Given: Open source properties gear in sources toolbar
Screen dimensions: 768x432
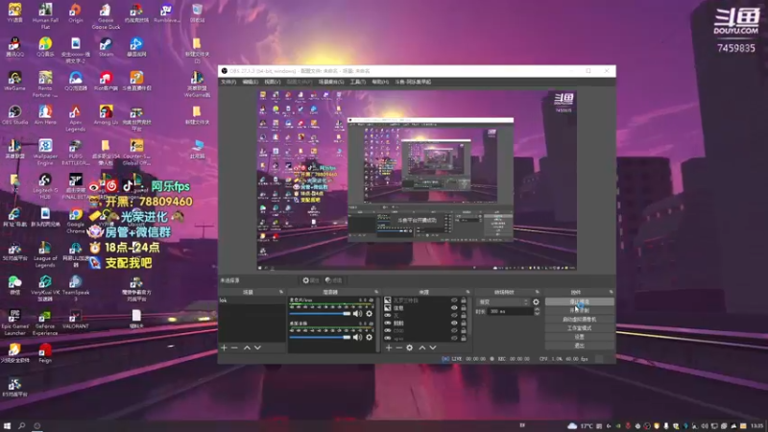Looking at the screenshot, I should click(410, 348).
